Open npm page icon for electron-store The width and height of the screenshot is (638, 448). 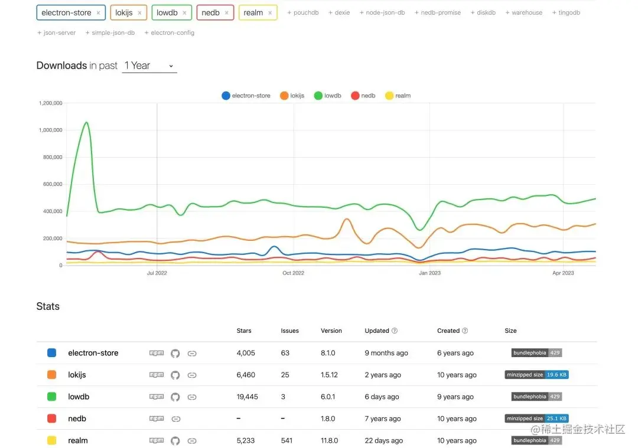tap(156, 353)
